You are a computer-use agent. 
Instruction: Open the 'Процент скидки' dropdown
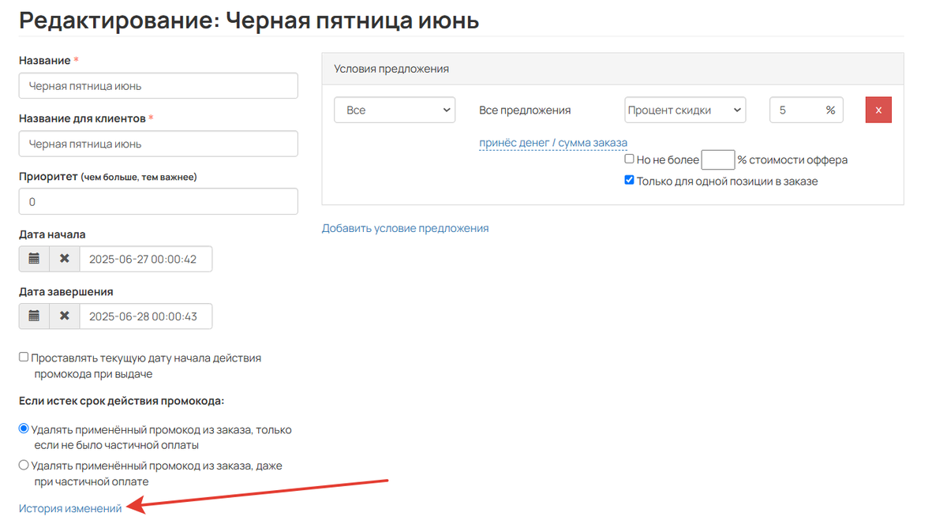pos(685,110)
